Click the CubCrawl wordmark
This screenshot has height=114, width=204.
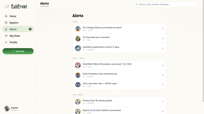click(x=19, y=7)
